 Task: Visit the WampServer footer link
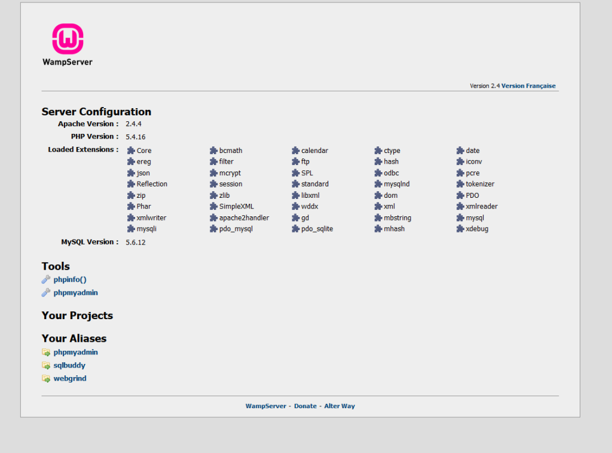pyautogui.click(x=266, y=406)
